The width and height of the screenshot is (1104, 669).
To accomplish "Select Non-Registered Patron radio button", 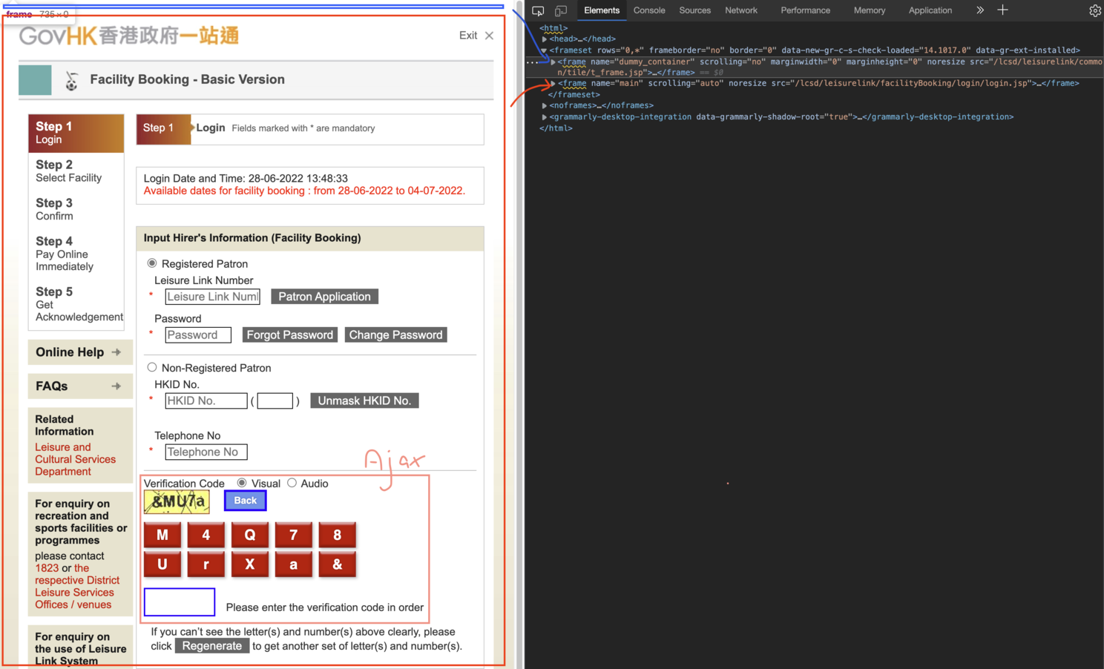I will point(152,367).
